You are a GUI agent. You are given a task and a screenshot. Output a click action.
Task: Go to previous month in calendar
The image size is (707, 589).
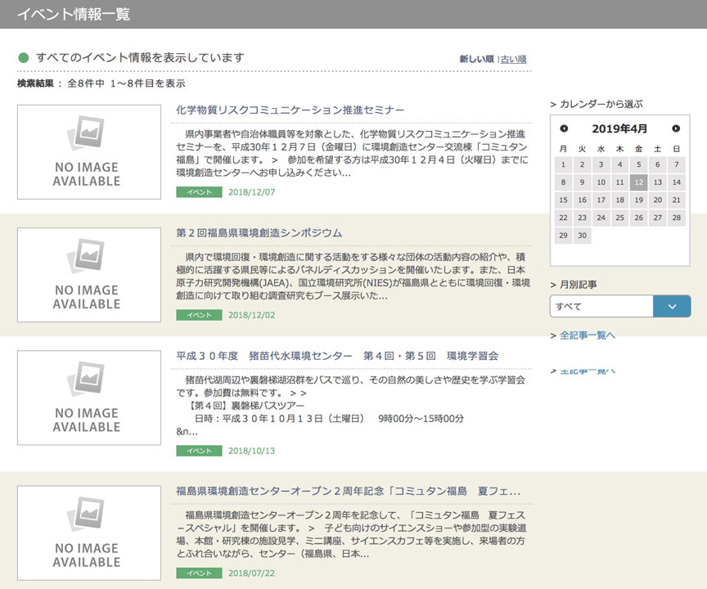(x=564, y=128)
